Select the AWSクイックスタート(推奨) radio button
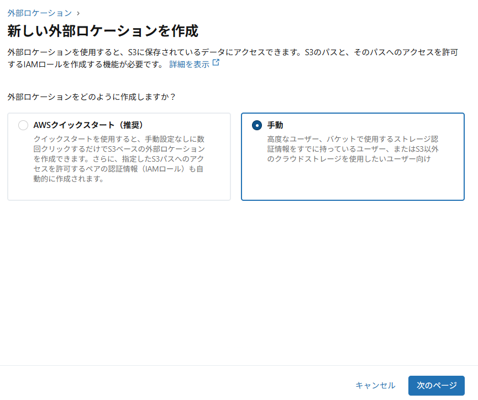 [23, 125]
